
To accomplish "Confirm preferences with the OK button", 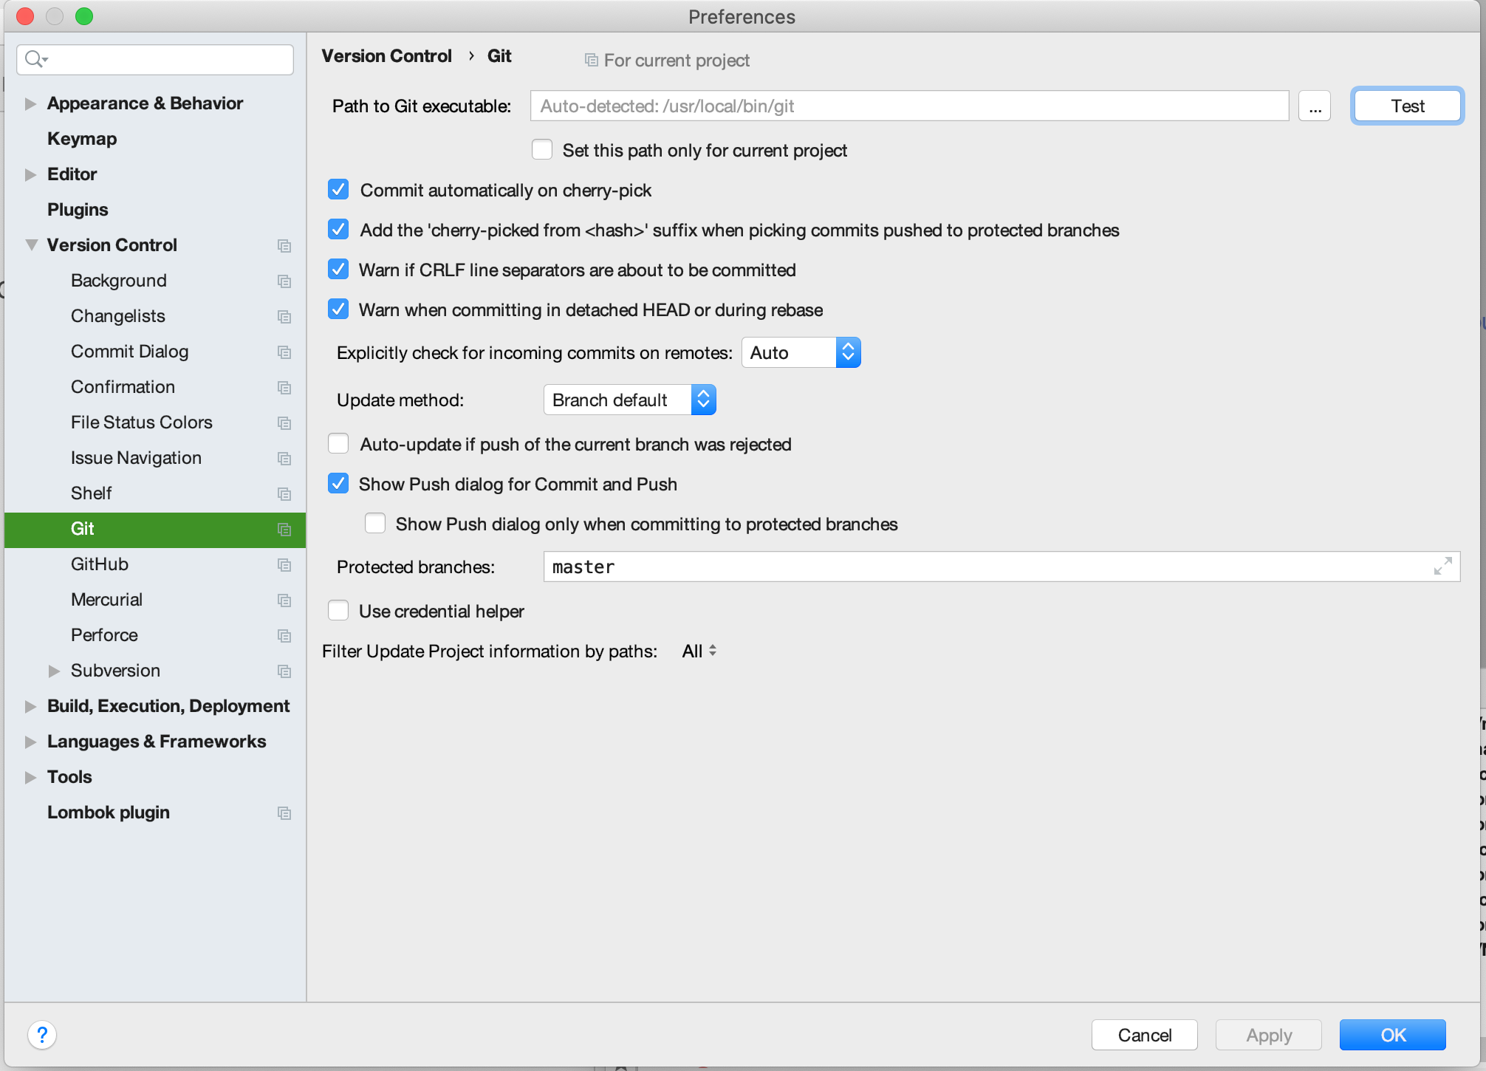I will pos(1392,1035).
